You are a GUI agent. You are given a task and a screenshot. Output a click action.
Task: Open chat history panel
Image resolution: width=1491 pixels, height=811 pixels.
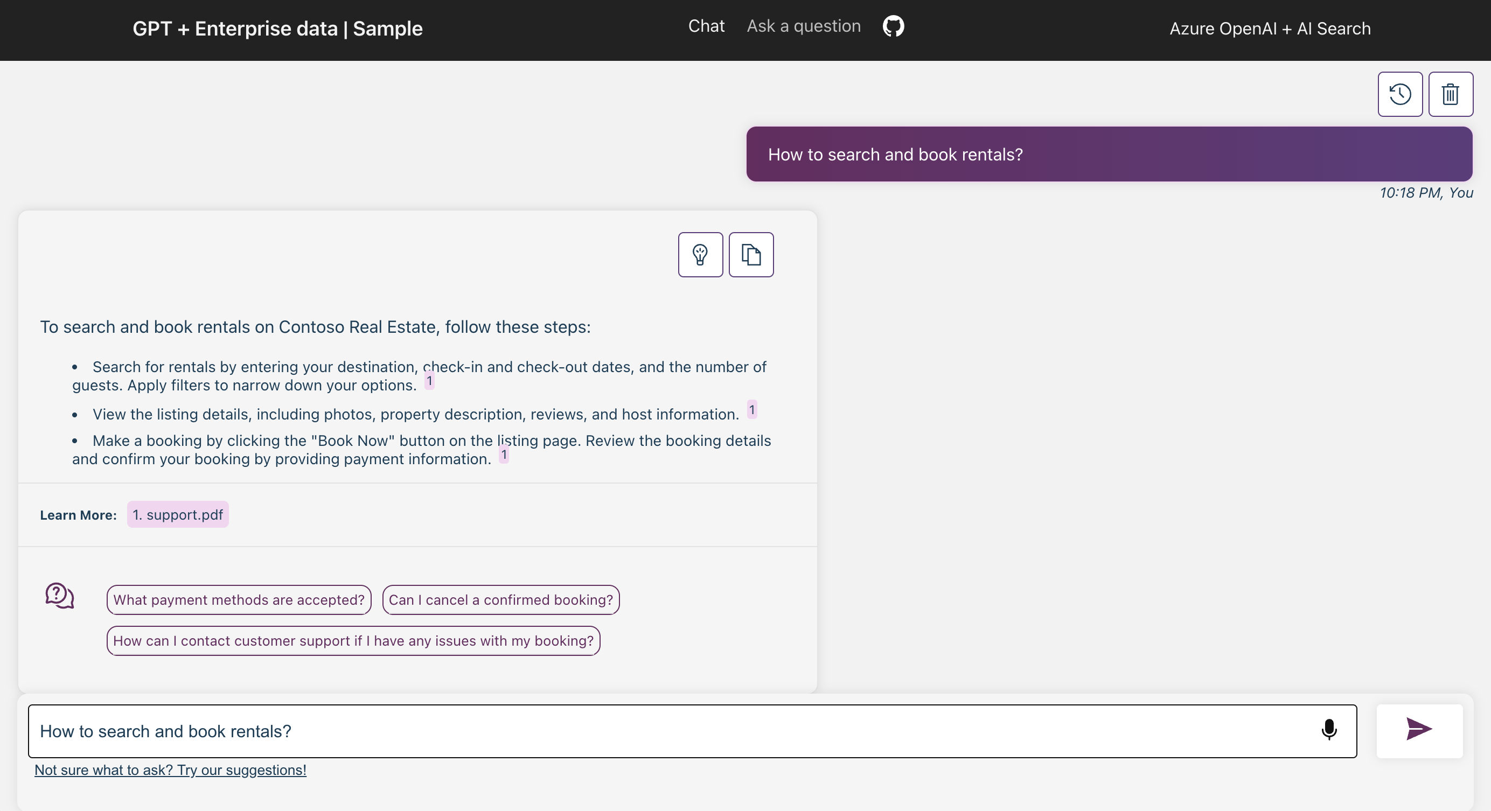1399,94
